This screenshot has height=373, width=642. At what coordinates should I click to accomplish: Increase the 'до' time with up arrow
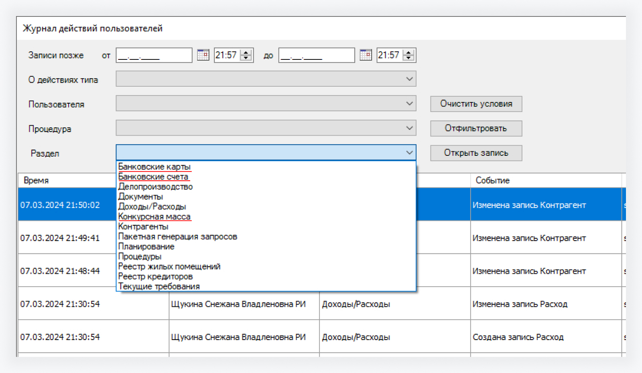(408, 52)
